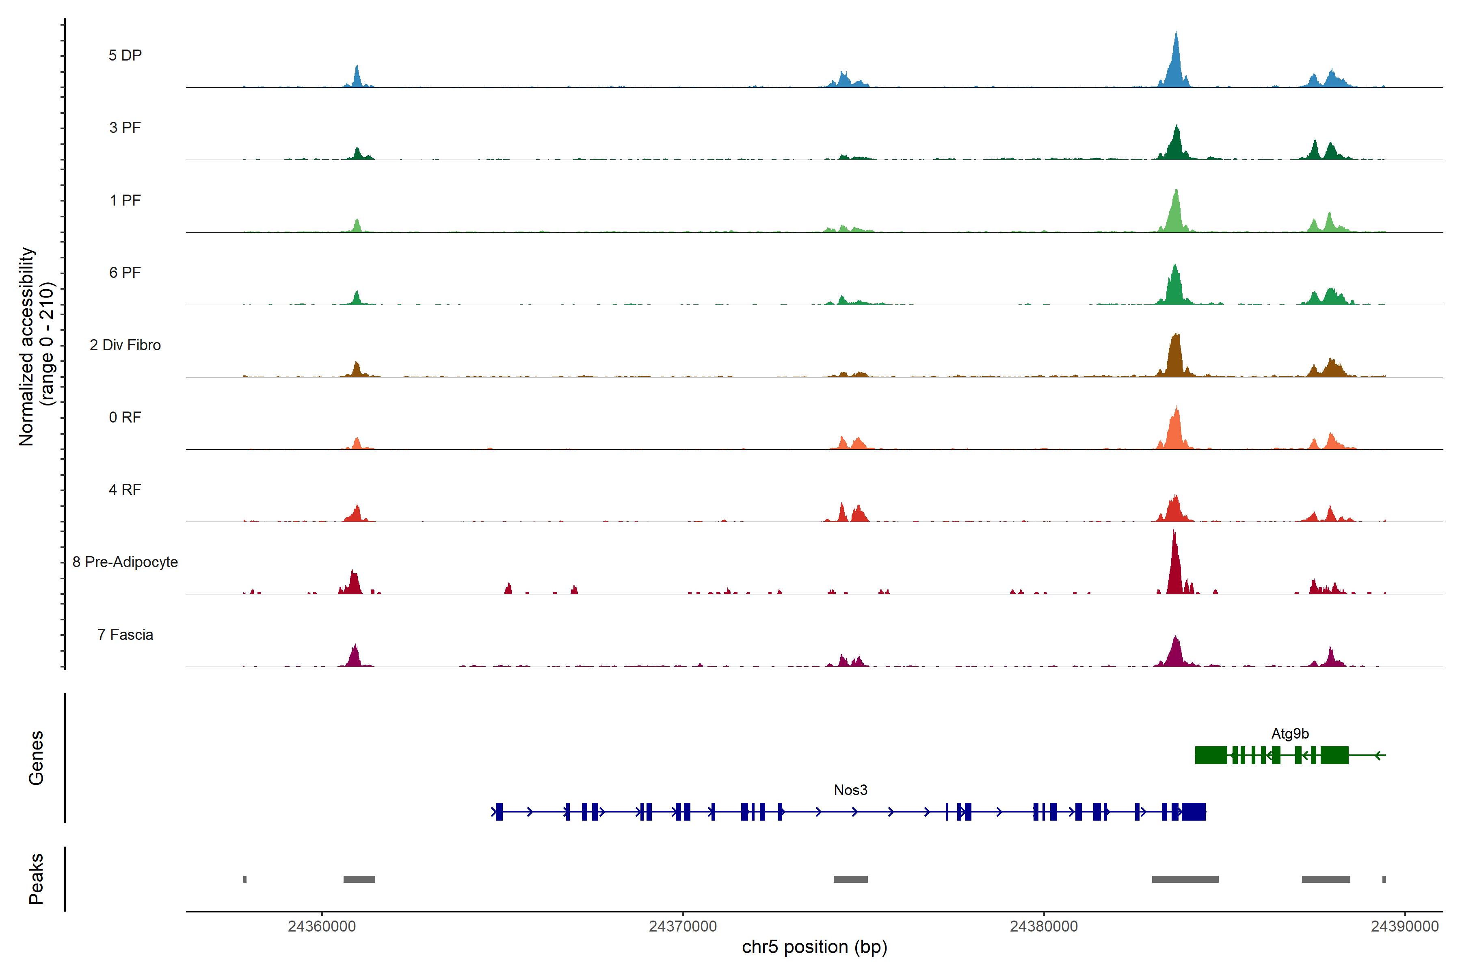Image resolution: width=1462 pixels, height=975 pixels.
Task: Click the 7 Fascia track label
Action: 125,634
